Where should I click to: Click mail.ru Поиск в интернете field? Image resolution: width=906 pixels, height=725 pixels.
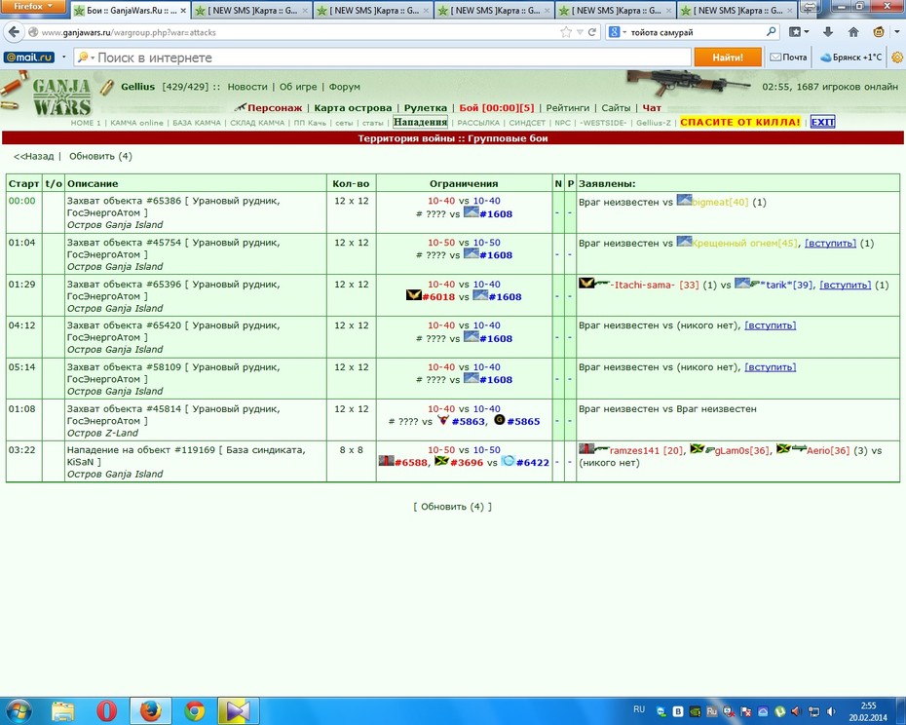click(x=381, y=57)
